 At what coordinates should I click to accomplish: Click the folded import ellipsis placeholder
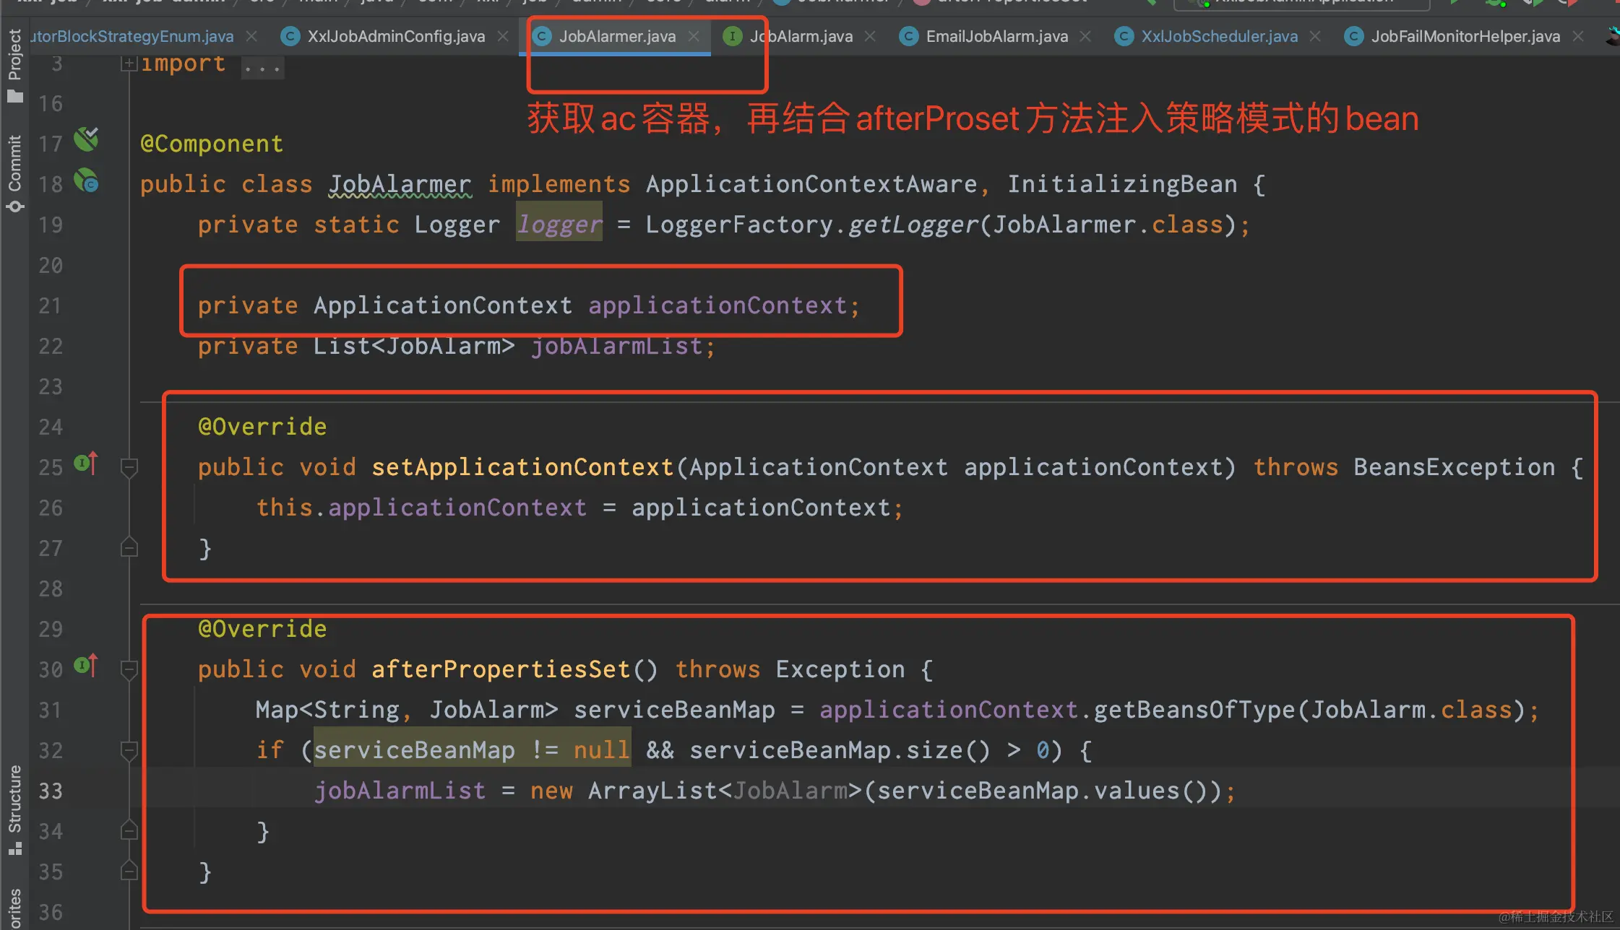[x=262, y=69]
